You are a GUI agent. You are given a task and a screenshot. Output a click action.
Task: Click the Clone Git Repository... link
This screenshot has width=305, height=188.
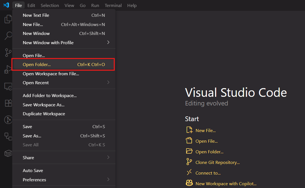tap(218, 162)
